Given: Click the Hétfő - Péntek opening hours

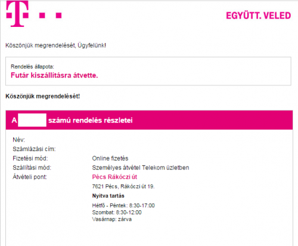Looking at the screenshot, I should [123, 205].
